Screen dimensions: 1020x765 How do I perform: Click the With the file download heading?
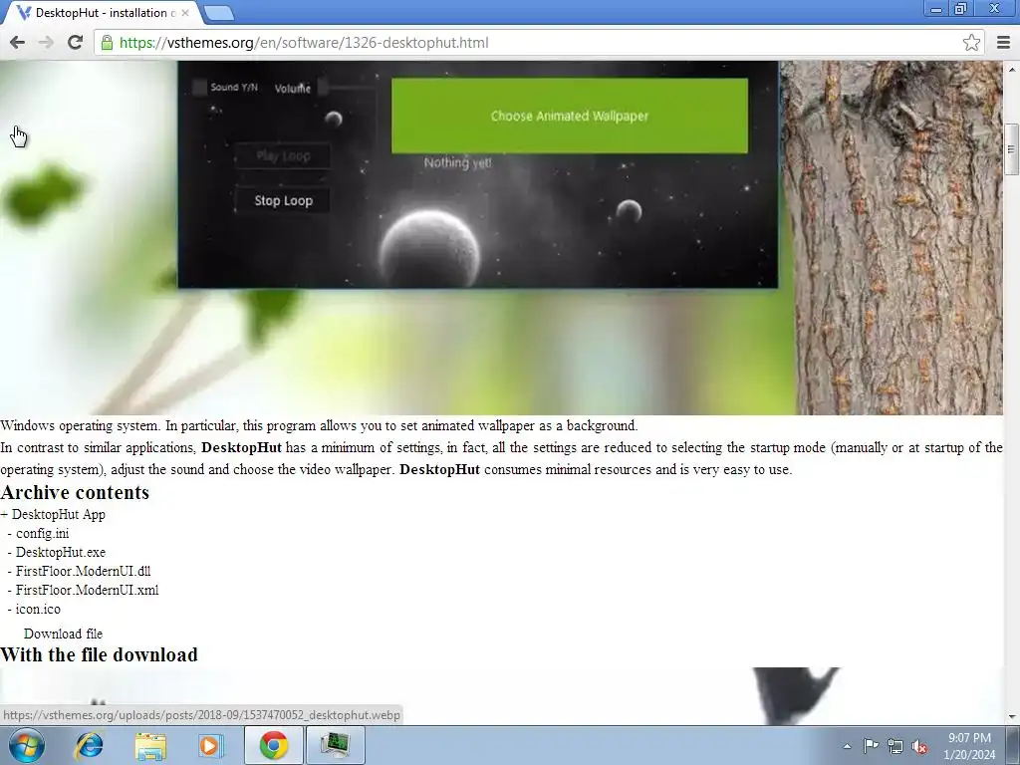point(99,654)
